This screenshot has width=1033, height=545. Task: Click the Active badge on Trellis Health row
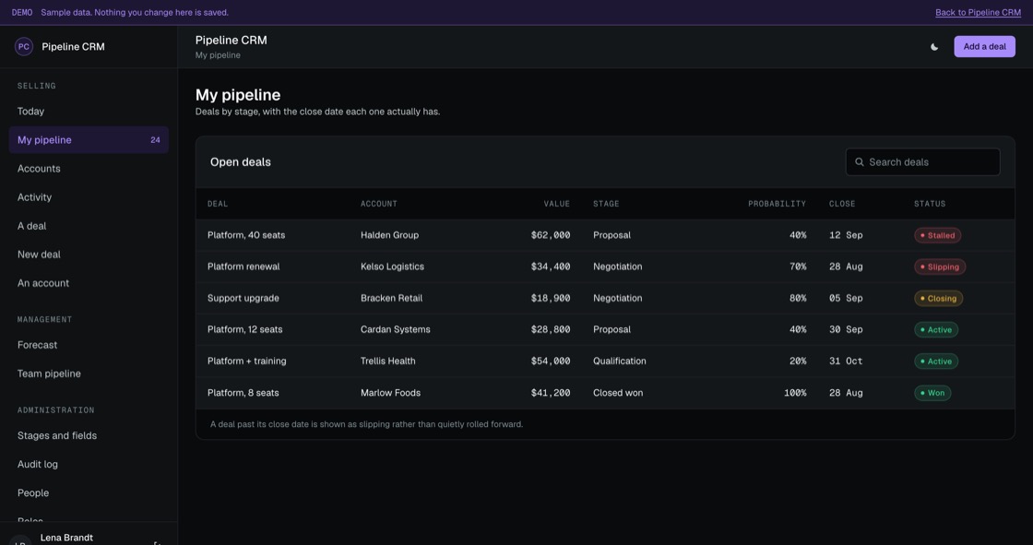pos(936,361)
